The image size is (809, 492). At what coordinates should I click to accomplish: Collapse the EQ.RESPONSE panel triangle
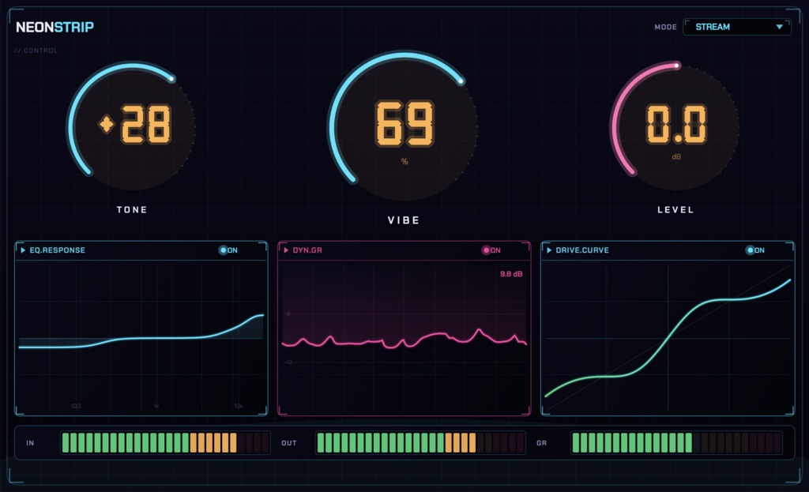pos(23,250)
